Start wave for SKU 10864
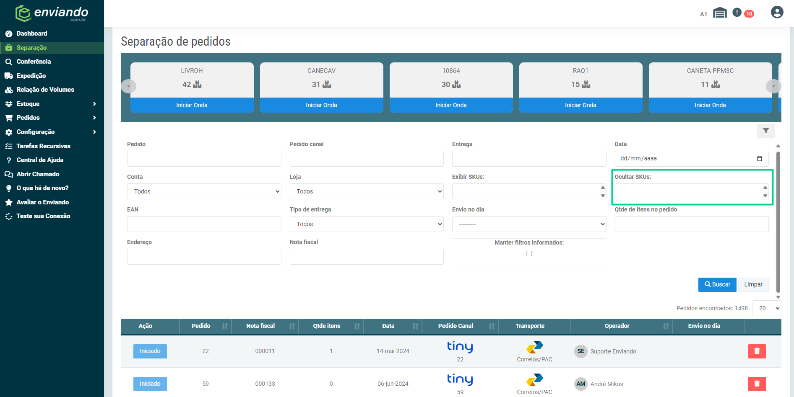The width and height of the screenshot is (794, 397). click(451, 105)
